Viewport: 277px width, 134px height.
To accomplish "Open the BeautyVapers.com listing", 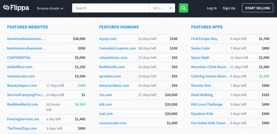I will pos(22,86).
